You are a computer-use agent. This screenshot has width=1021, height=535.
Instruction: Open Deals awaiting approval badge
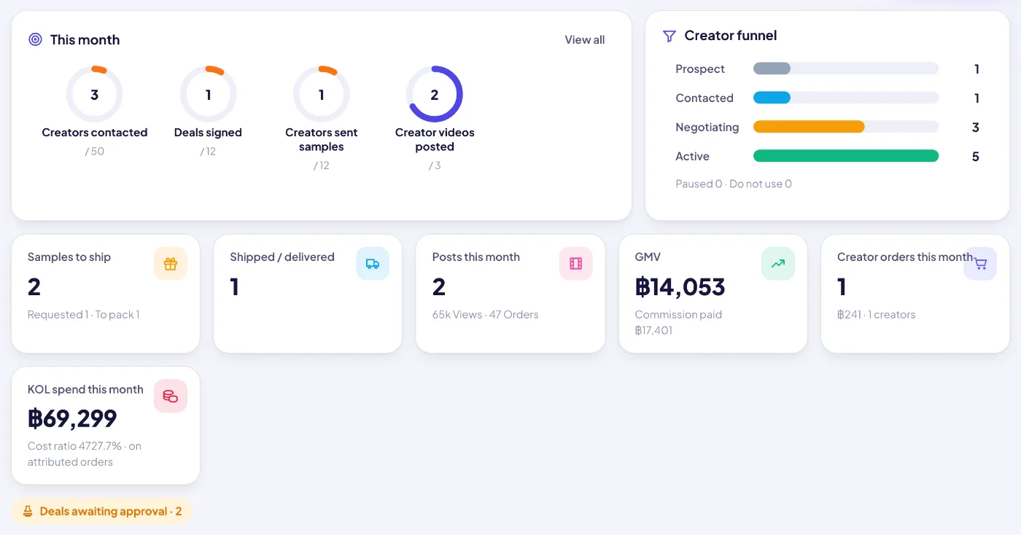pos(102,512)
